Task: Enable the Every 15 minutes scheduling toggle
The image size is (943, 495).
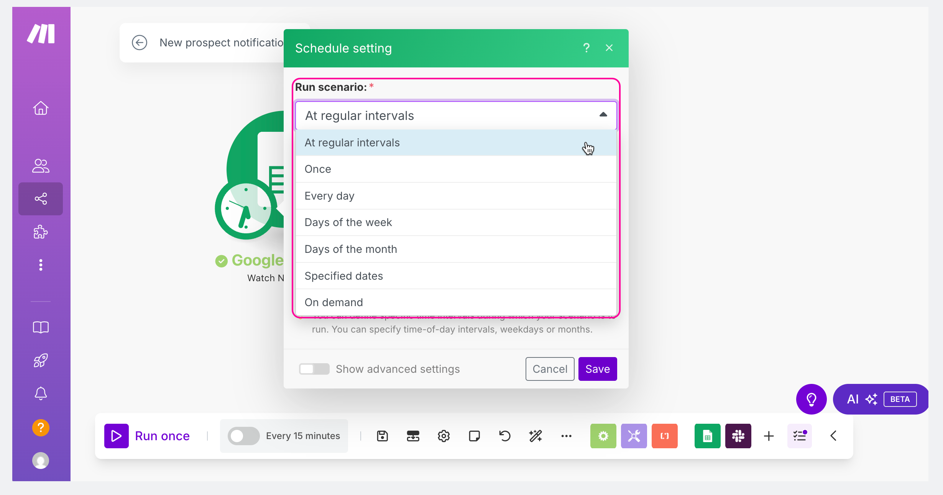Action: point(243,436)
